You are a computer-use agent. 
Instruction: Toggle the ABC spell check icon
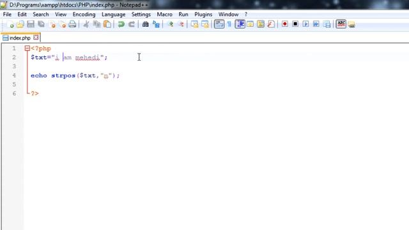(x=341, y=24)
